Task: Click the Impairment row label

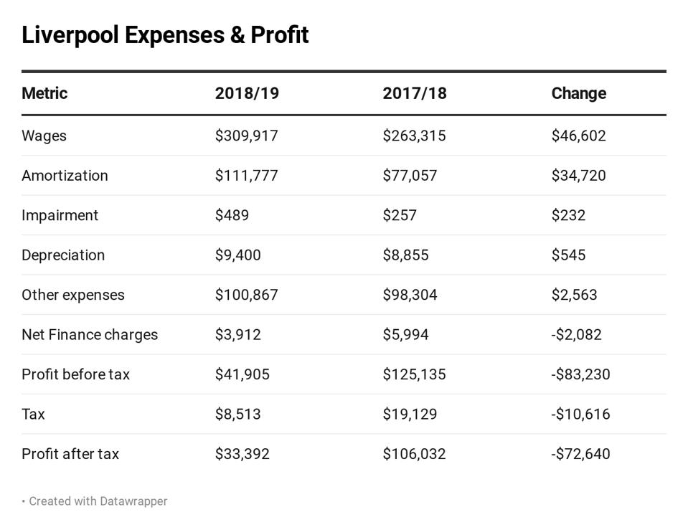Action: coord(60,215)
